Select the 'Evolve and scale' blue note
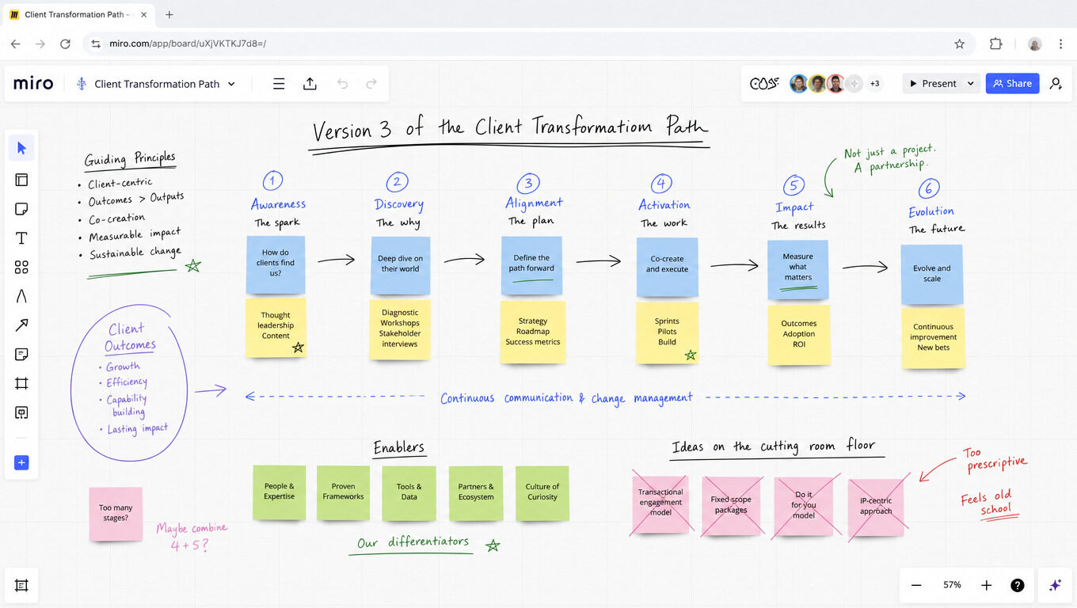The image size is (1077, 608). [x=932, y=275]
